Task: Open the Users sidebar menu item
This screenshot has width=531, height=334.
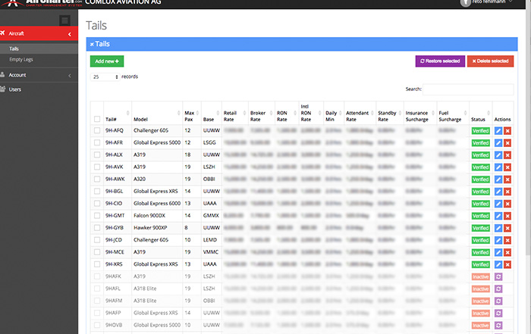Action: coord(15,89)
